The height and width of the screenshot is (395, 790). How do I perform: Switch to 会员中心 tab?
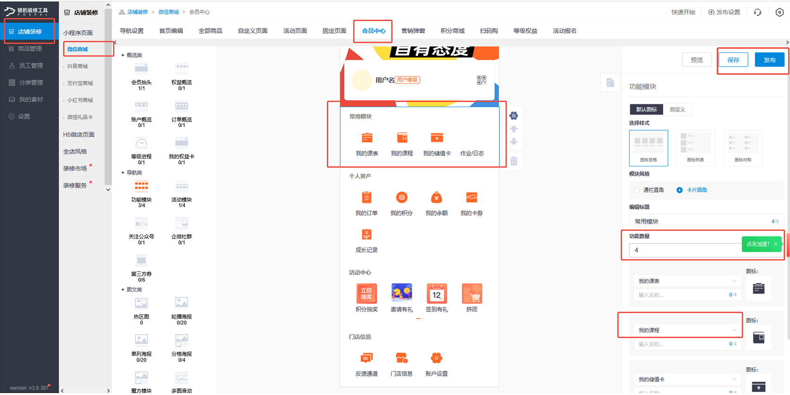point(373,31)
